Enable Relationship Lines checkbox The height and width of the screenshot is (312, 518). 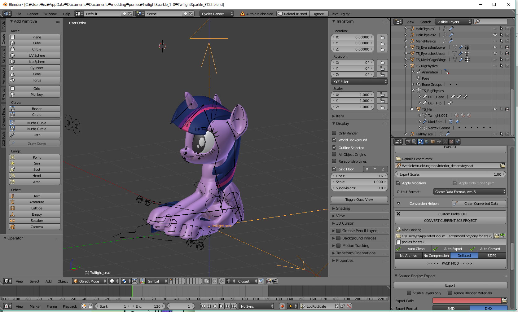click(334, 161)
